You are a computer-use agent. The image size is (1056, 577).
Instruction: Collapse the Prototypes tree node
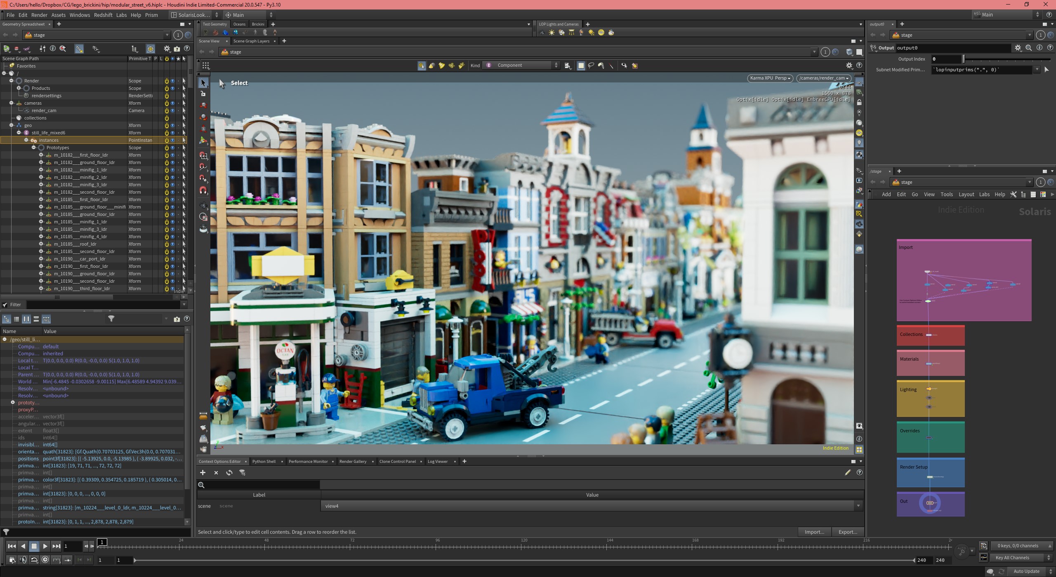(34, 148)
